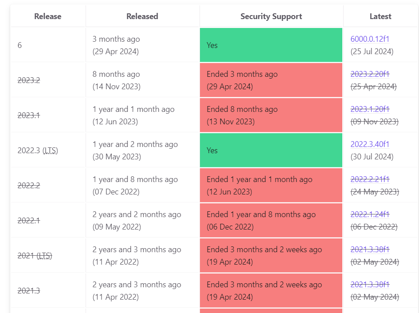The height and width of the screenshot is (313, 419).
Task: Click the green Yes cell for release 6
Action: [x=271, y=45]
